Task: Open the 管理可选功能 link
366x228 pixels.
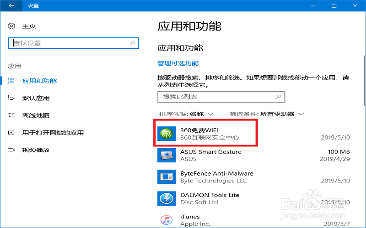Action: click(178, 63)
